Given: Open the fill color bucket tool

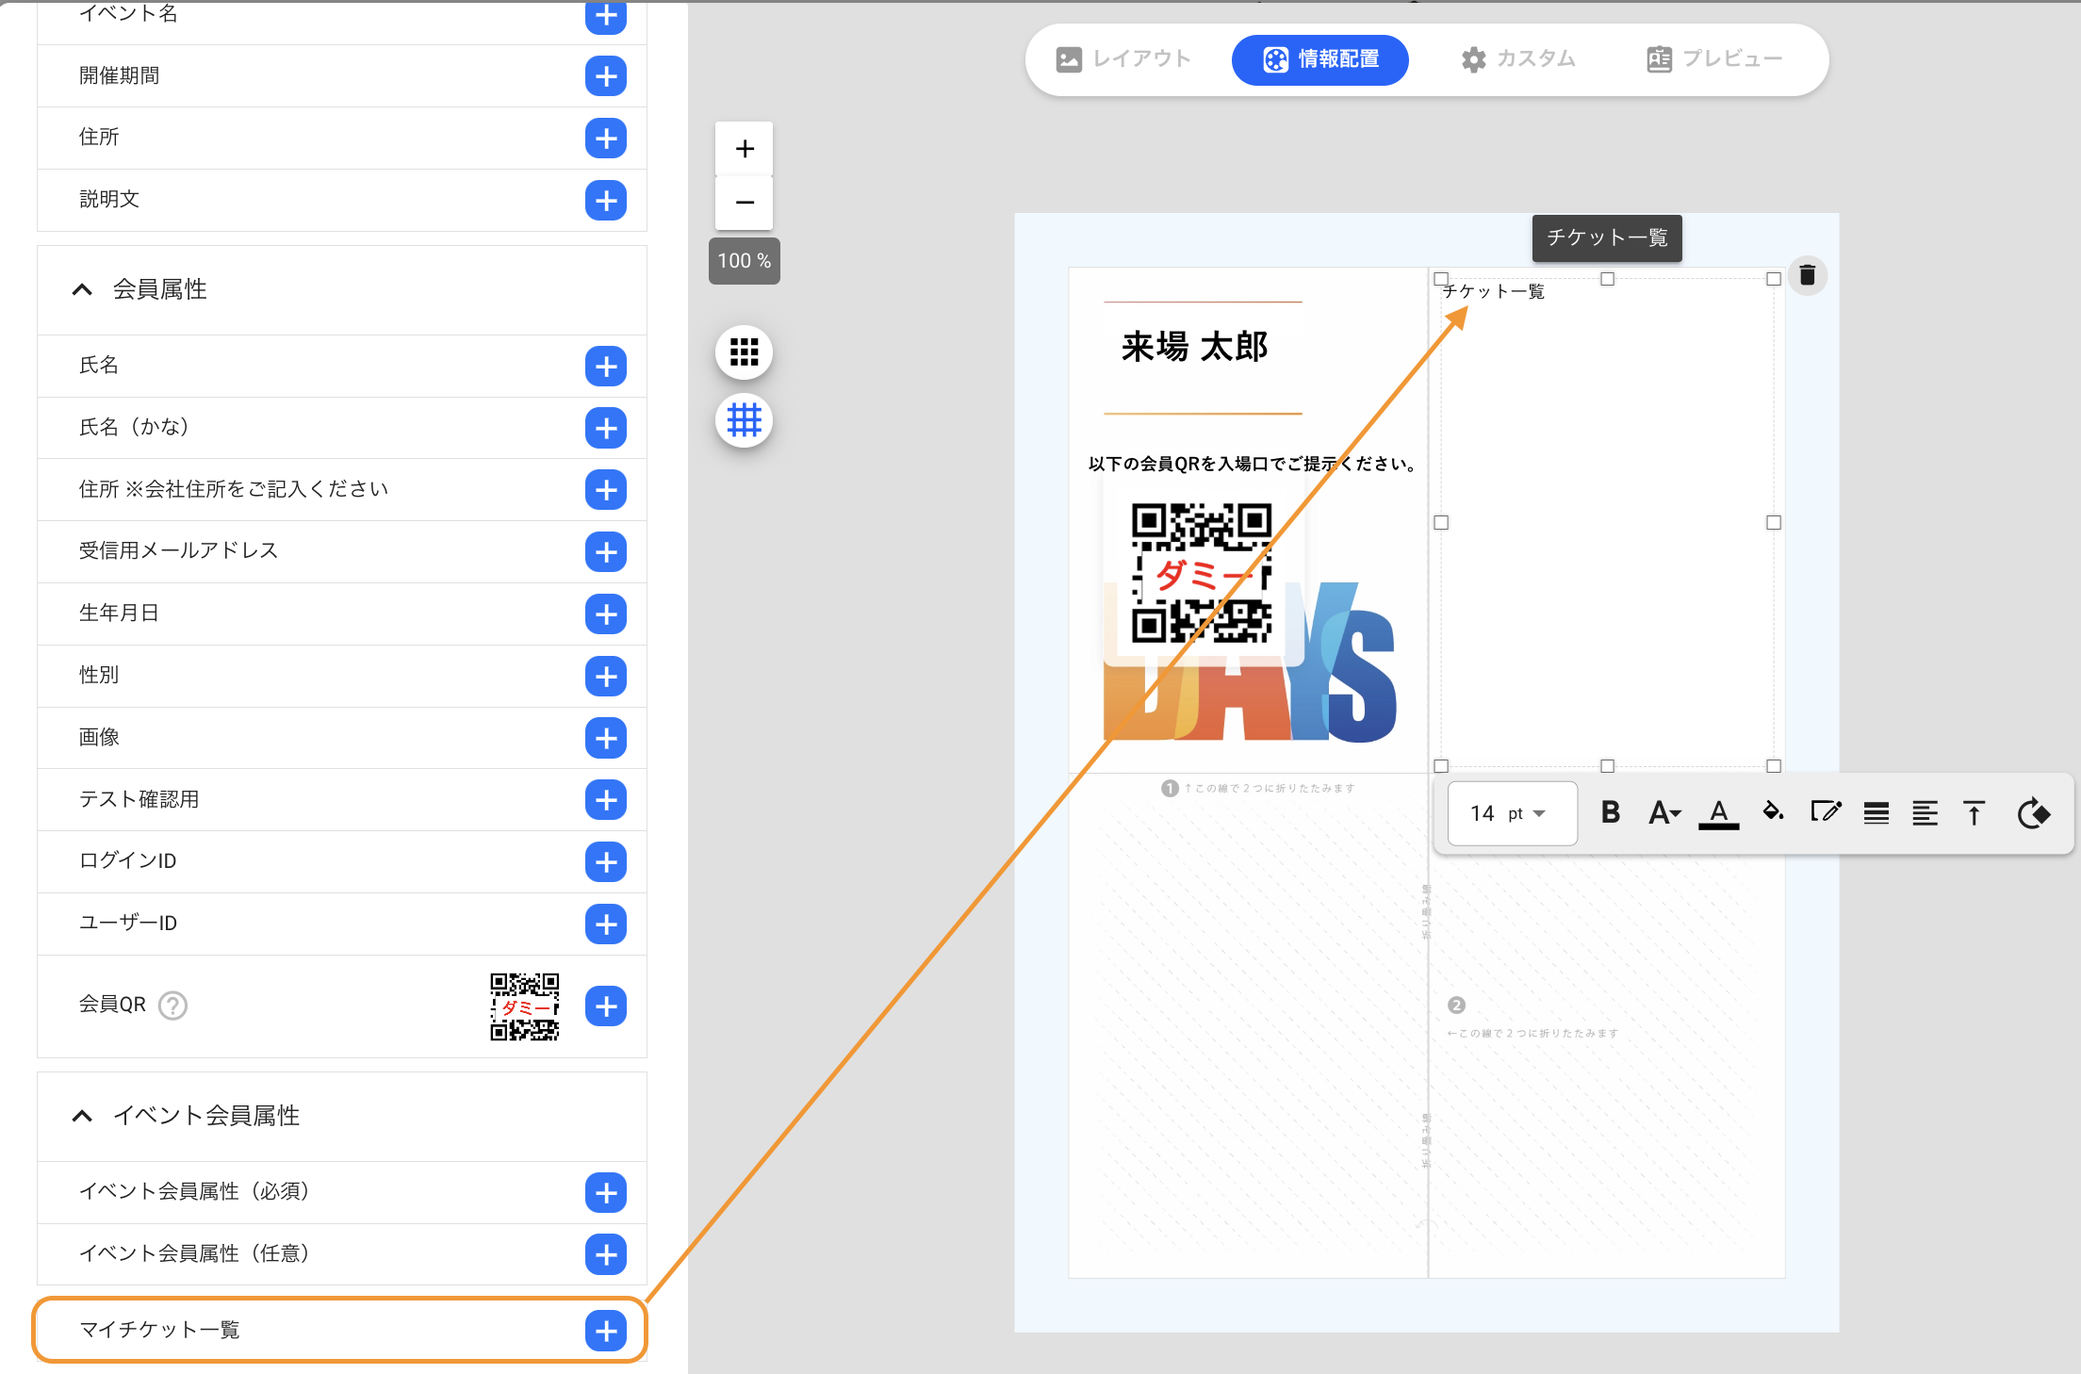Looking at the screenshot, I should (x=1773, y=811).
